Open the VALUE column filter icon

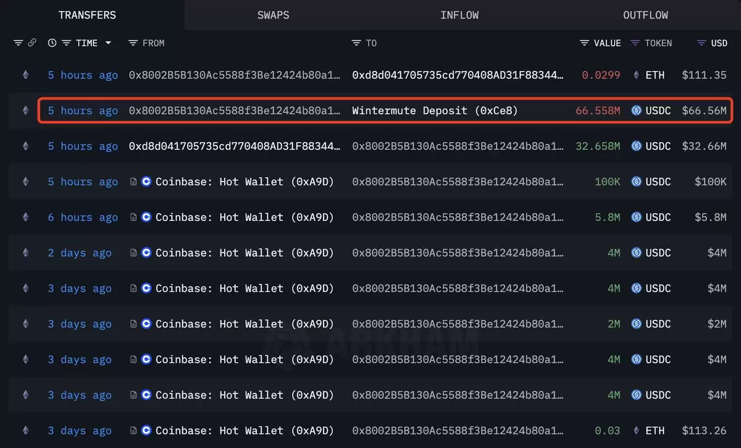click(585, 43)
